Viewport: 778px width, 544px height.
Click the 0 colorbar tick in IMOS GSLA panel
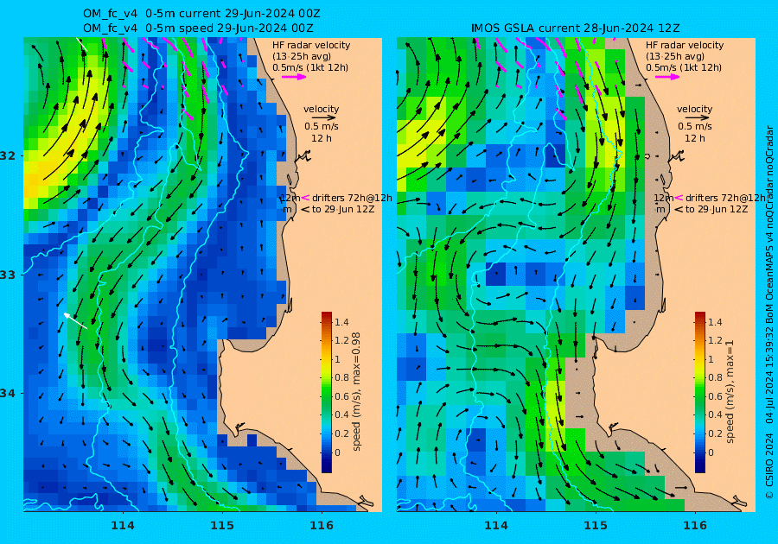[711, 452]
